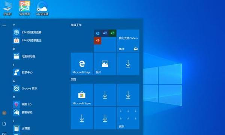Click the PowerPoint icon in the Office tile
This screenshot has width=225, height=135.
98,41
